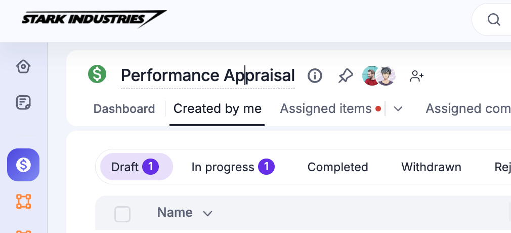Open the Name column sort chevron
Viewport: 511px width, 233px height.
(x=207, y=213)
